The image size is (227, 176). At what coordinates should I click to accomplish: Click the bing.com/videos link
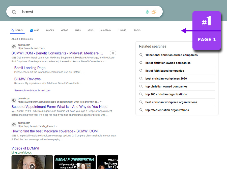point(22,153)
